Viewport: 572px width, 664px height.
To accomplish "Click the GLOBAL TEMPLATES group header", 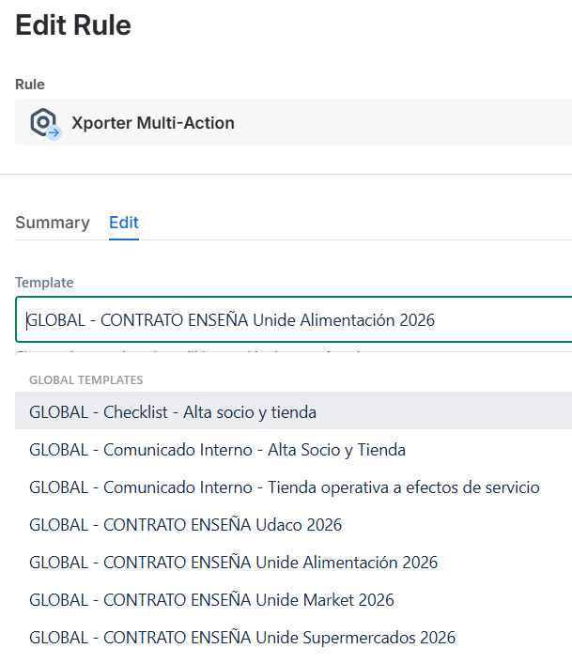I will tap(86, 380).
